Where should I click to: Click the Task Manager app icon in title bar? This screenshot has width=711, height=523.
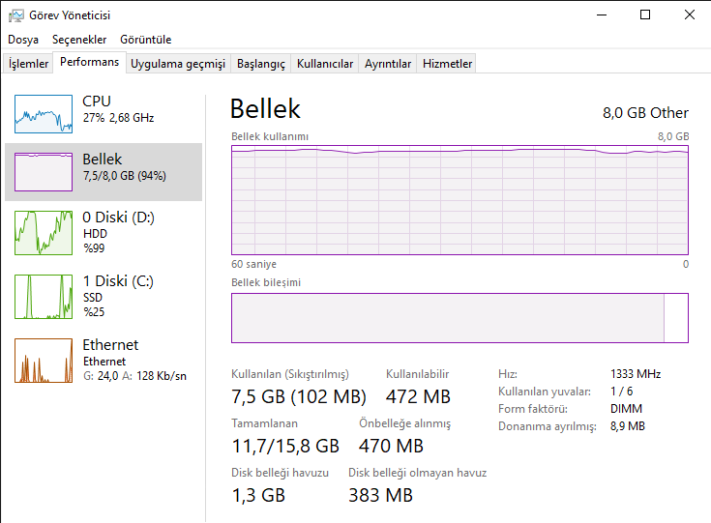(15, 15)
